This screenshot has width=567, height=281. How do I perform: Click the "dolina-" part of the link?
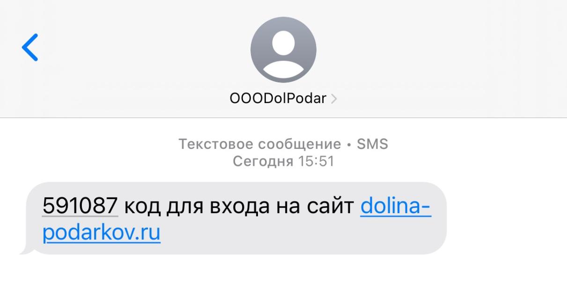tap(396, 207)
